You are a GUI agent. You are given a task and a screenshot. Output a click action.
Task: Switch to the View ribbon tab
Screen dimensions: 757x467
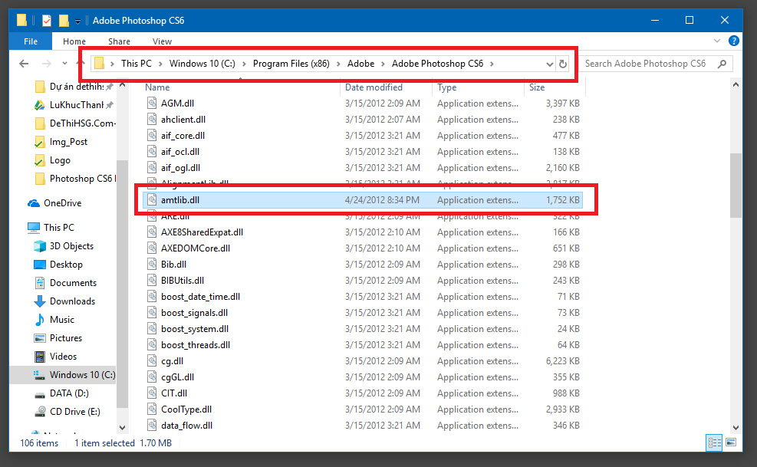[x=162, y=41]
